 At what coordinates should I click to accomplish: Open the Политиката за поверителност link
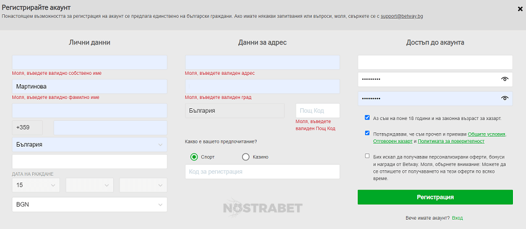(451, 142)
